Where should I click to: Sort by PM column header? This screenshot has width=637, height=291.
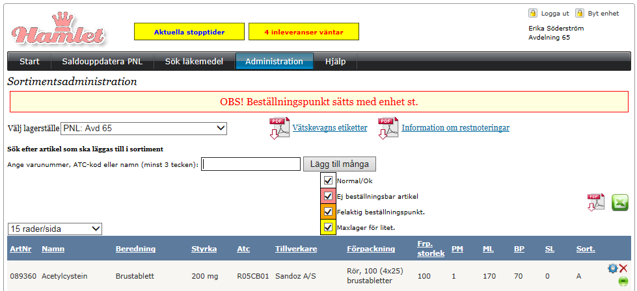[457, 249]
